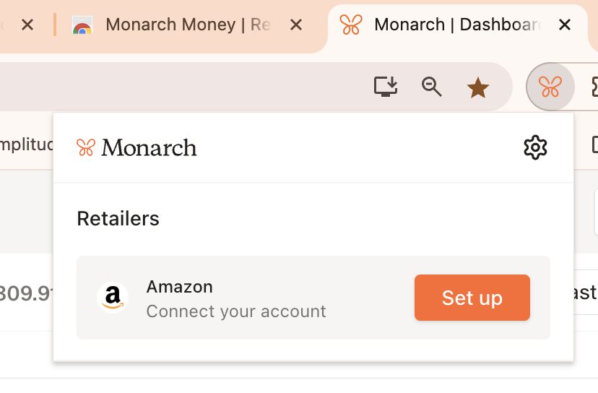Click the butterfly favicon on Dashboard tab
The height and width of the screenshot is (393, 598).
pyautogui.click(x=351, y=25)
